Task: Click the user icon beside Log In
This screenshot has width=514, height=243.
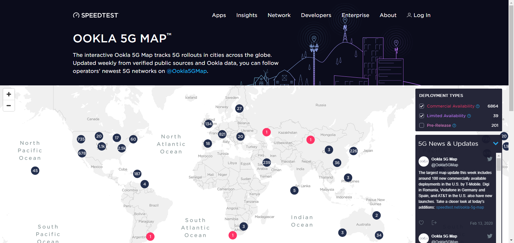Action: tap(409, 15)
